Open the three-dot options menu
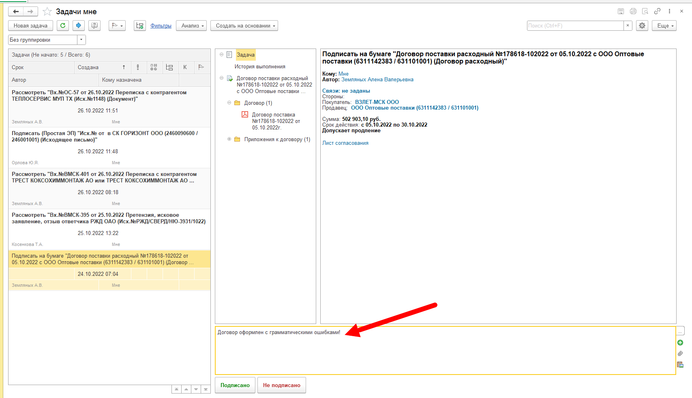 click(669, 11)
